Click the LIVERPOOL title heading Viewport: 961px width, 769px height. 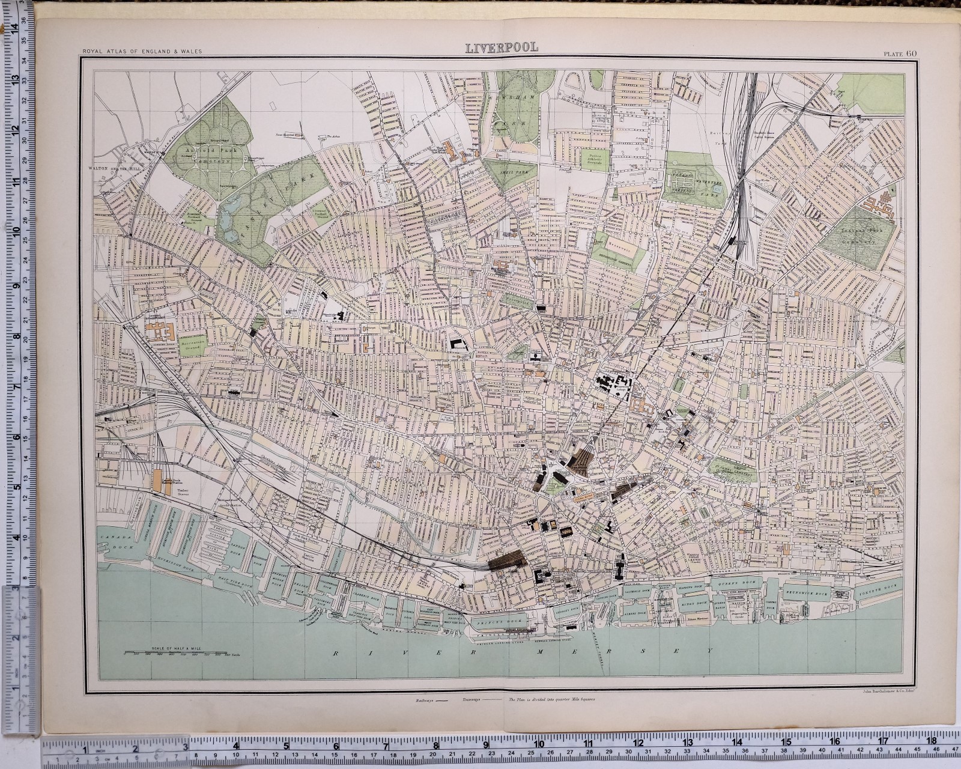pyautogui.click(x=502, y=47)
